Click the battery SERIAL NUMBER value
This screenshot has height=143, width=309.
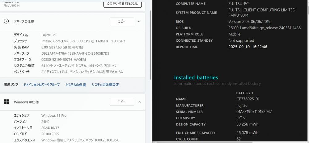[254, 112]
